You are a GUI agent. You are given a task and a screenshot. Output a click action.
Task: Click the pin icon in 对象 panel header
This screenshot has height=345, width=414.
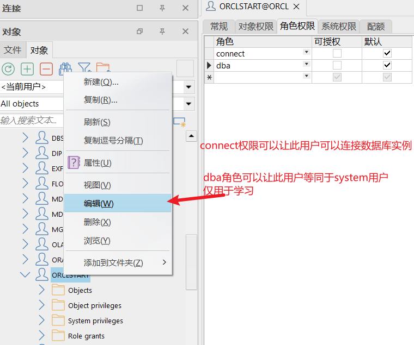(x=162, y=32)
